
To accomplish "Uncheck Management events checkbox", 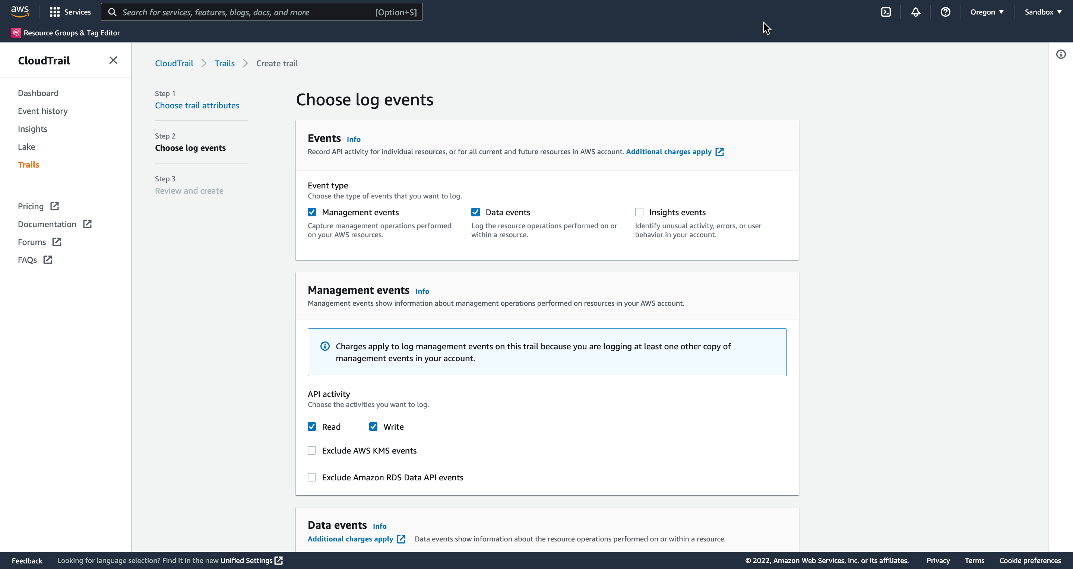I will (311, 212).
